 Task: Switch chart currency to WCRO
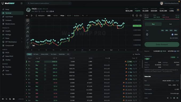[55, 15]
